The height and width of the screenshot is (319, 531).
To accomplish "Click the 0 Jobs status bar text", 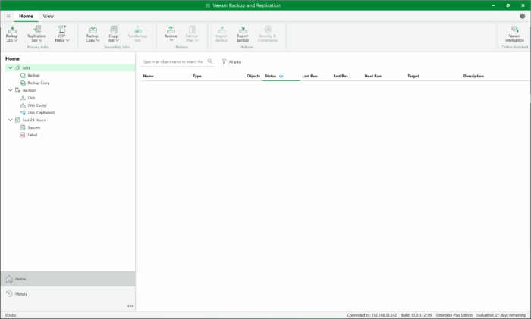I will click(11, 315).
